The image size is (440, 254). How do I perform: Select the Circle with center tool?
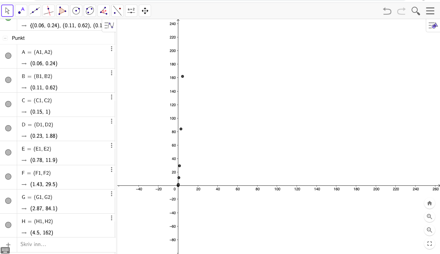click(76, 11)
